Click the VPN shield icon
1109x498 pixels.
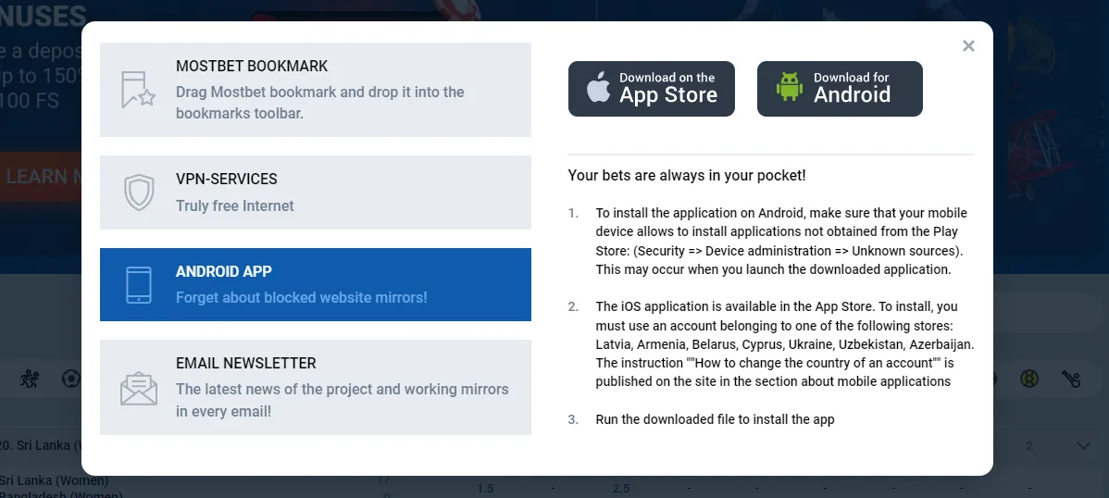point(138,193)
